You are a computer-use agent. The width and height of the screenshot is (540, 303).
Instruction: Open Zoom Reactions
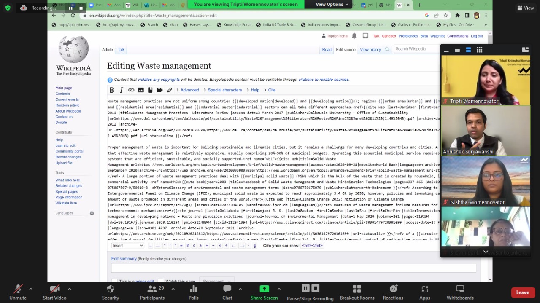(393, 292)
